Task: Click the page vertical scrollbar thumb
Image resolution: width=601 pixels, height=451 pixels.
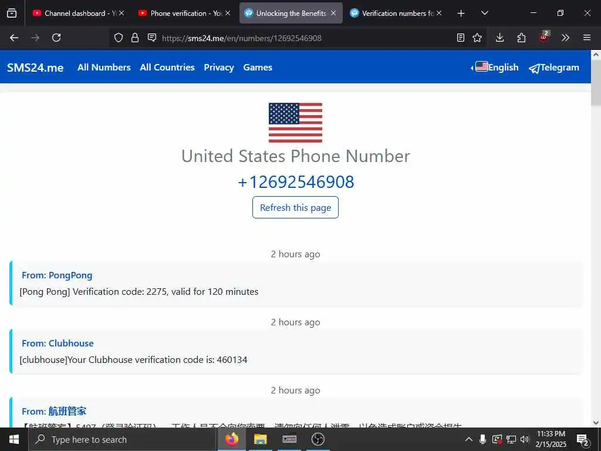Action: click(596, 83)
